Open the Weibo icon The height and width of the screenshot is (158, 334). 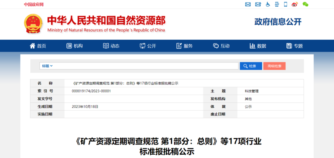pos(295,4)
